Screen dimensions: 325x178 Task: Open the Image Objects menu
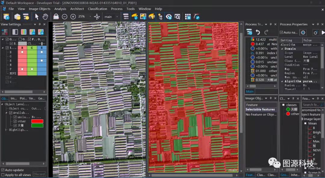pos(39,9)
